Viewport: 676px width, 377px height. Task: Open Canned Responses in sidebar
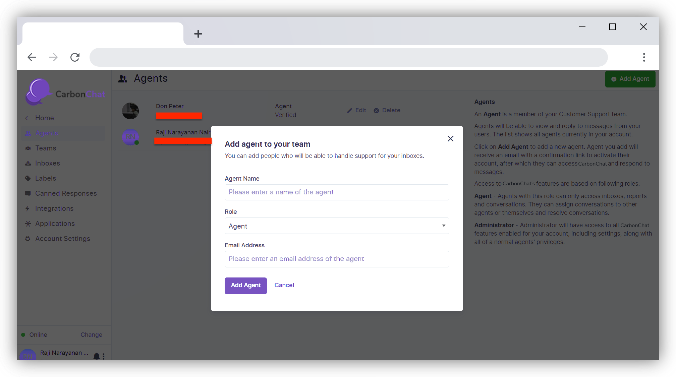66,193
